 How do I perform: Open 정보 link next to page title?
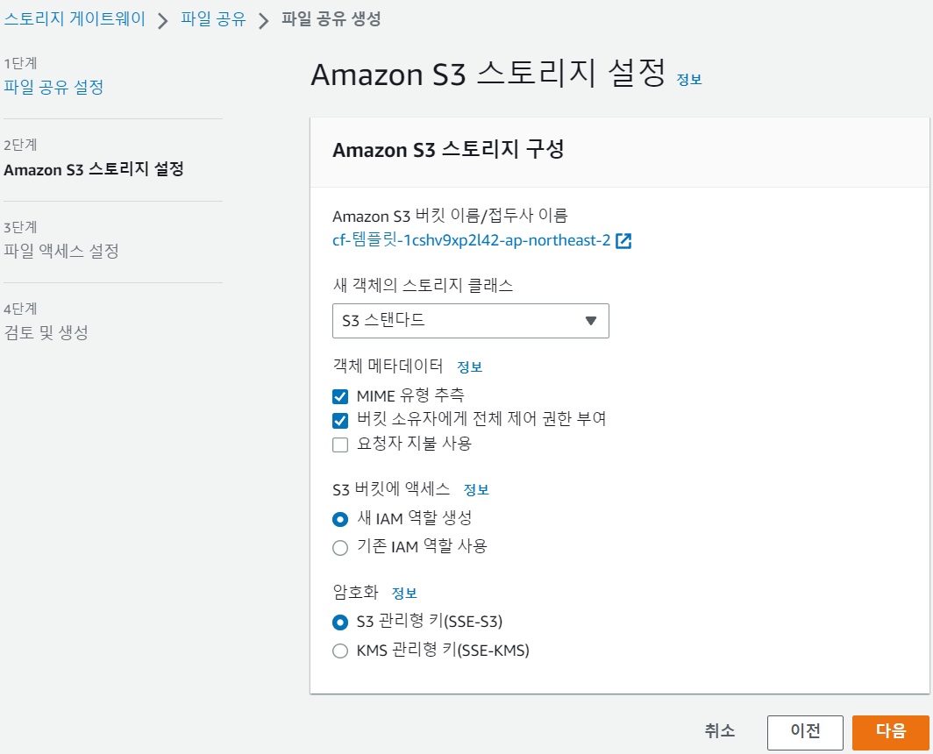click(x=689, y=80)
